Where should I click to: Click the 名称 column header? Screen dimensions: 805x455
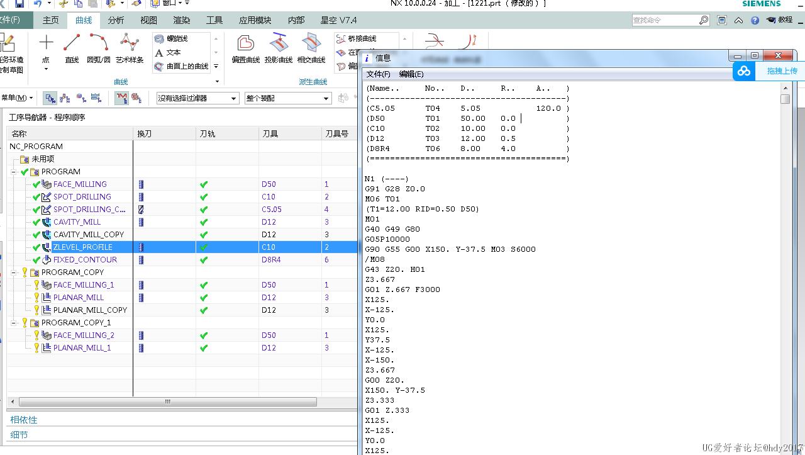coord(70,133)
